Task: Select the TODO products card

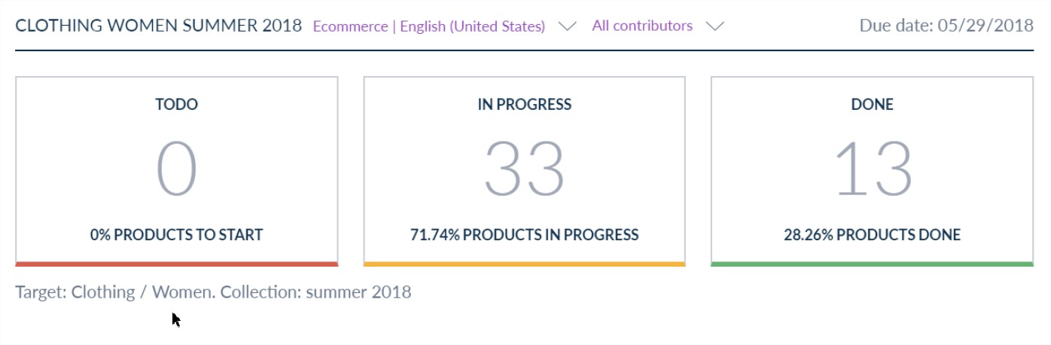Action: coord(177,172)
